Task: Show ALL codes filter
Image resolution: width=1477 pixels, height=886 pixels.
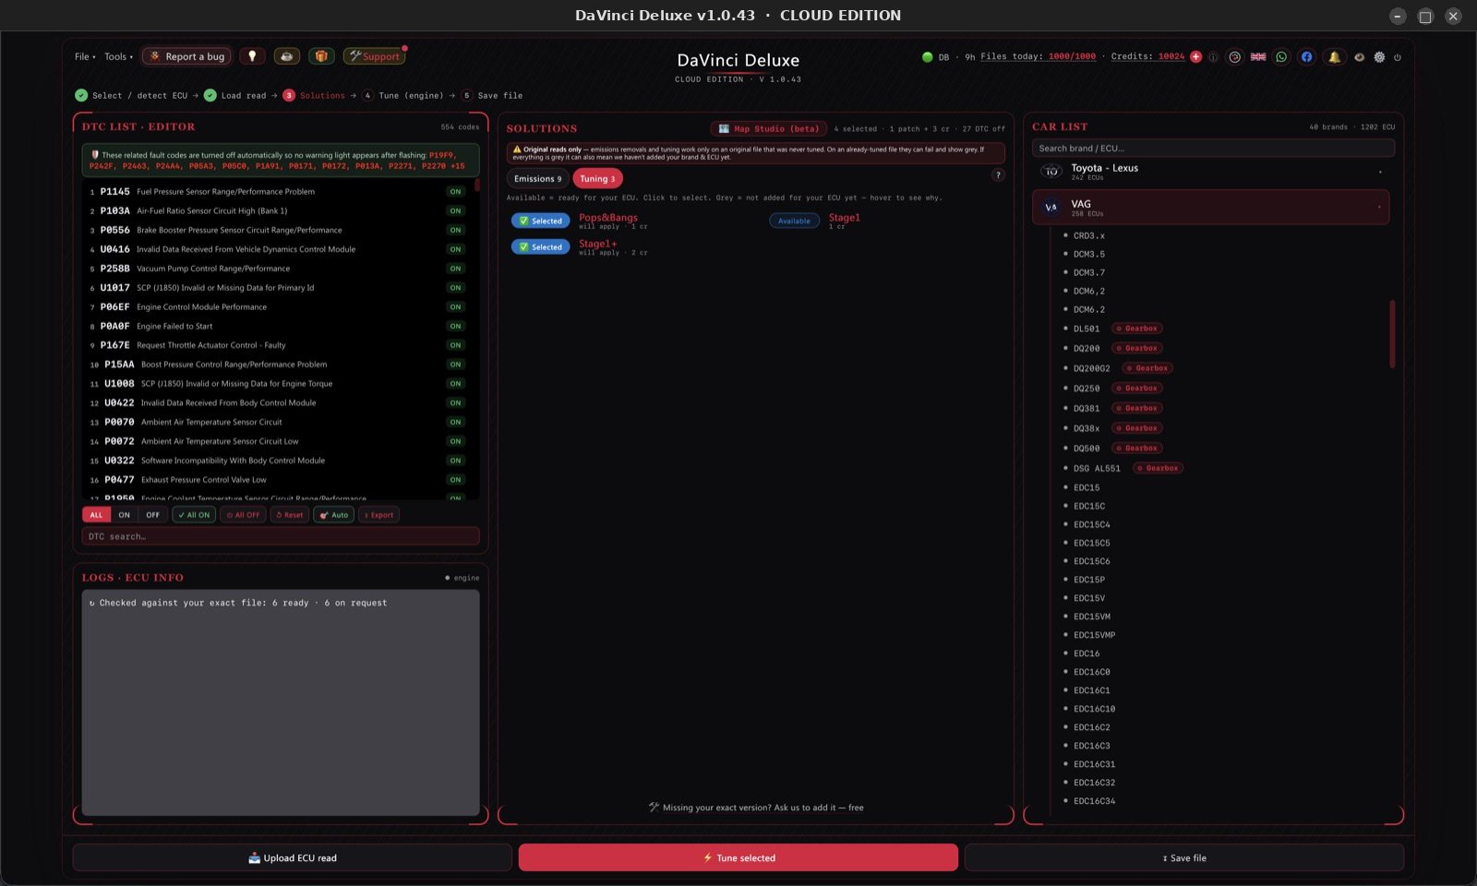Action: [96, 515]
